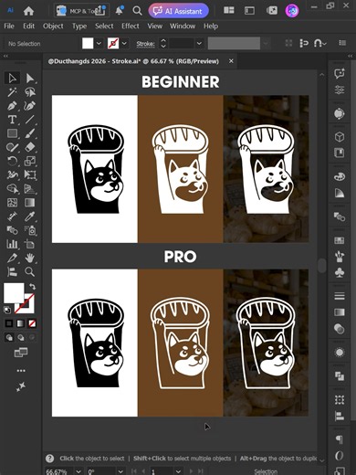Open stroke weight dropdown arrow
The image size is (356, 475).
[199, 44]
